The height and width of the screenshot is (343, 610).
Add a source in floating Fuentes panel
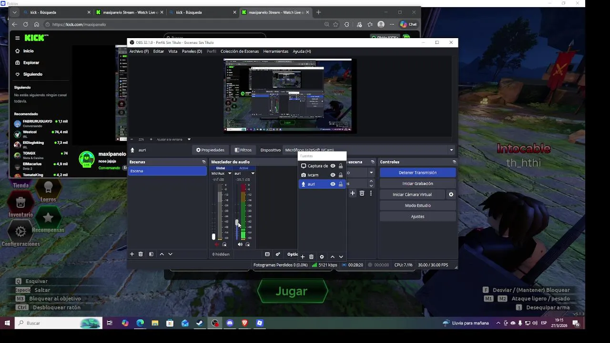(x=302, y=257)
